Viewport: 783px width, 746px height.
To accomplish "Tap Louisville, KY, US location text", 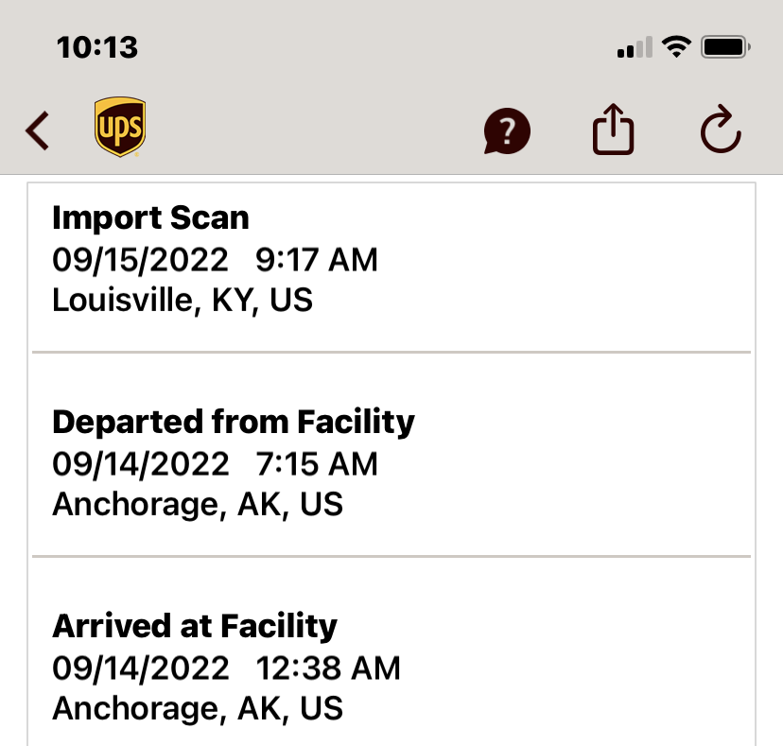I will tap(183, 301).
